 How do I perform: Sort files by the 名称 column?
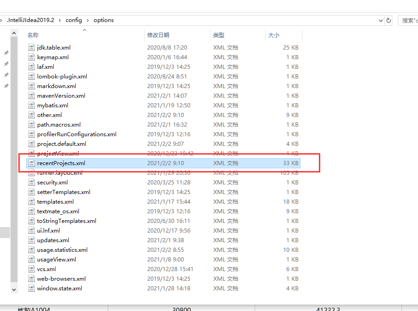(33, 35)
